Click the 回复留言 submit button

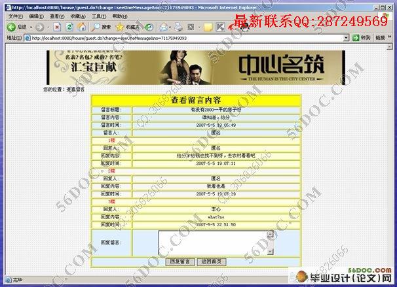point(180,262)
